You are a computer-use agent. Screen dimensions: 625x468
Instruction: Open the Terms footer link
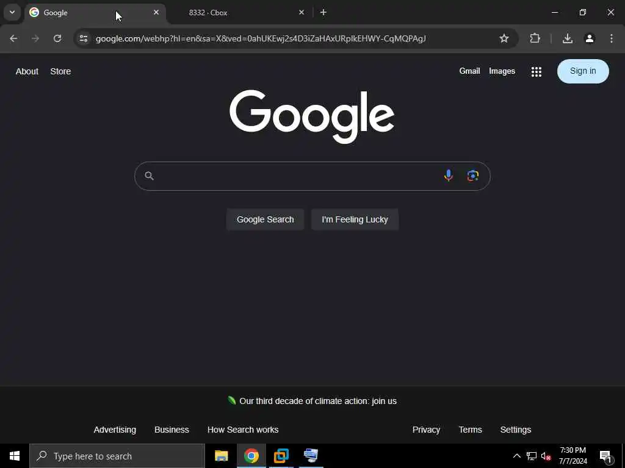pos(471,430)
